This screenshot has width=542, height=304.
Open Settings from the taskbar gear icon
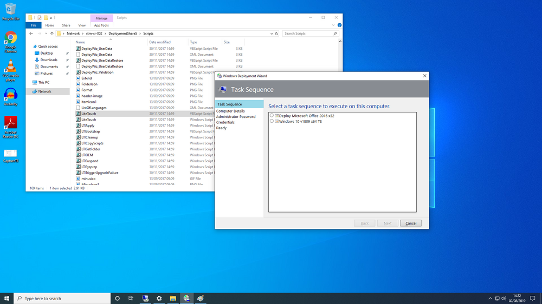(159, 299)
